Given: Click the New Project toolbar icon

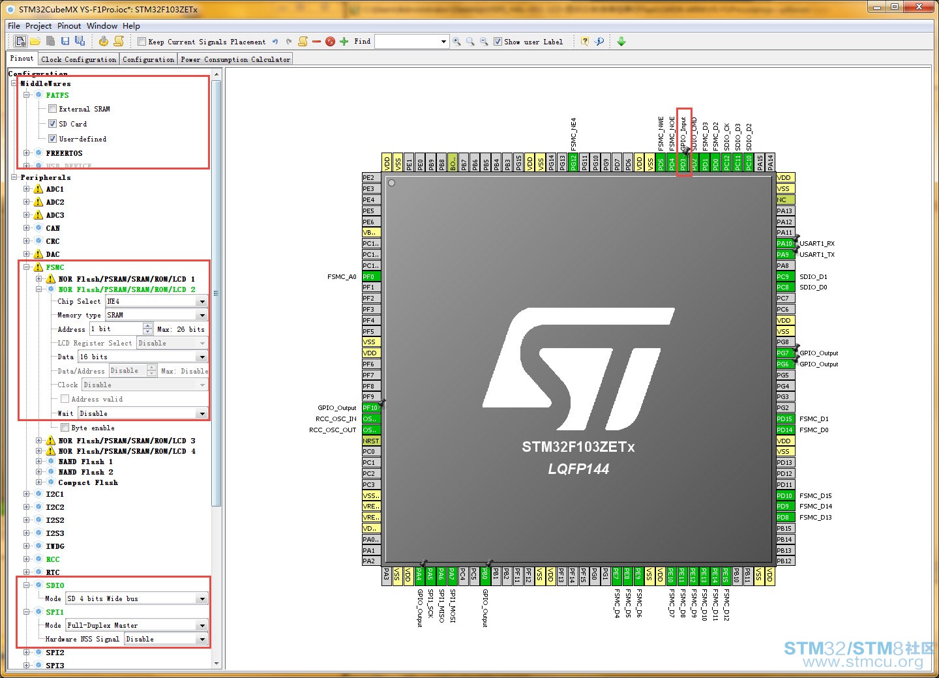Looking at the screenshot, I should point(21,41).
